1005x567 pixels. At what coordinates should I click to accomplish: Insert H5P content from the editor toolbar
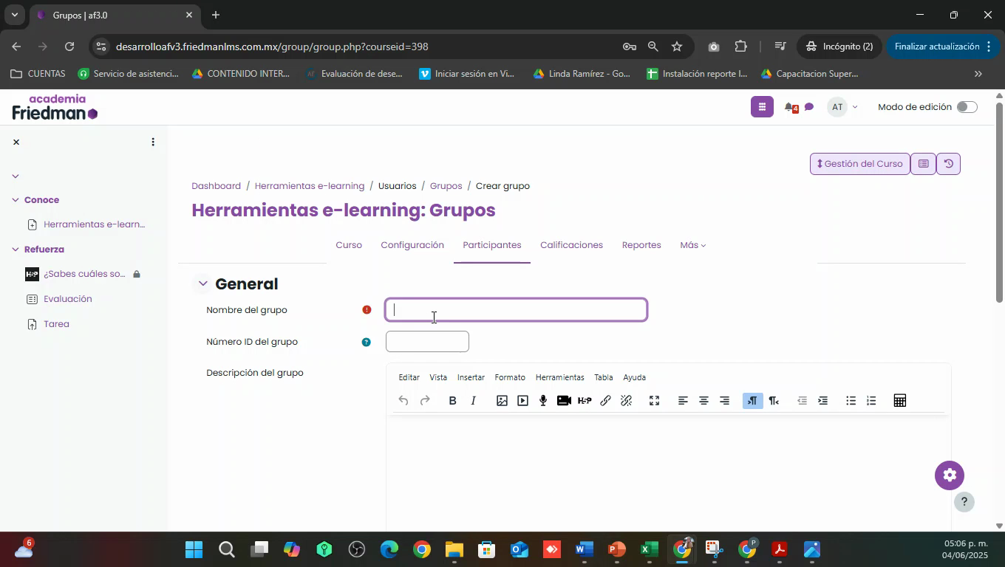point(585,401)
